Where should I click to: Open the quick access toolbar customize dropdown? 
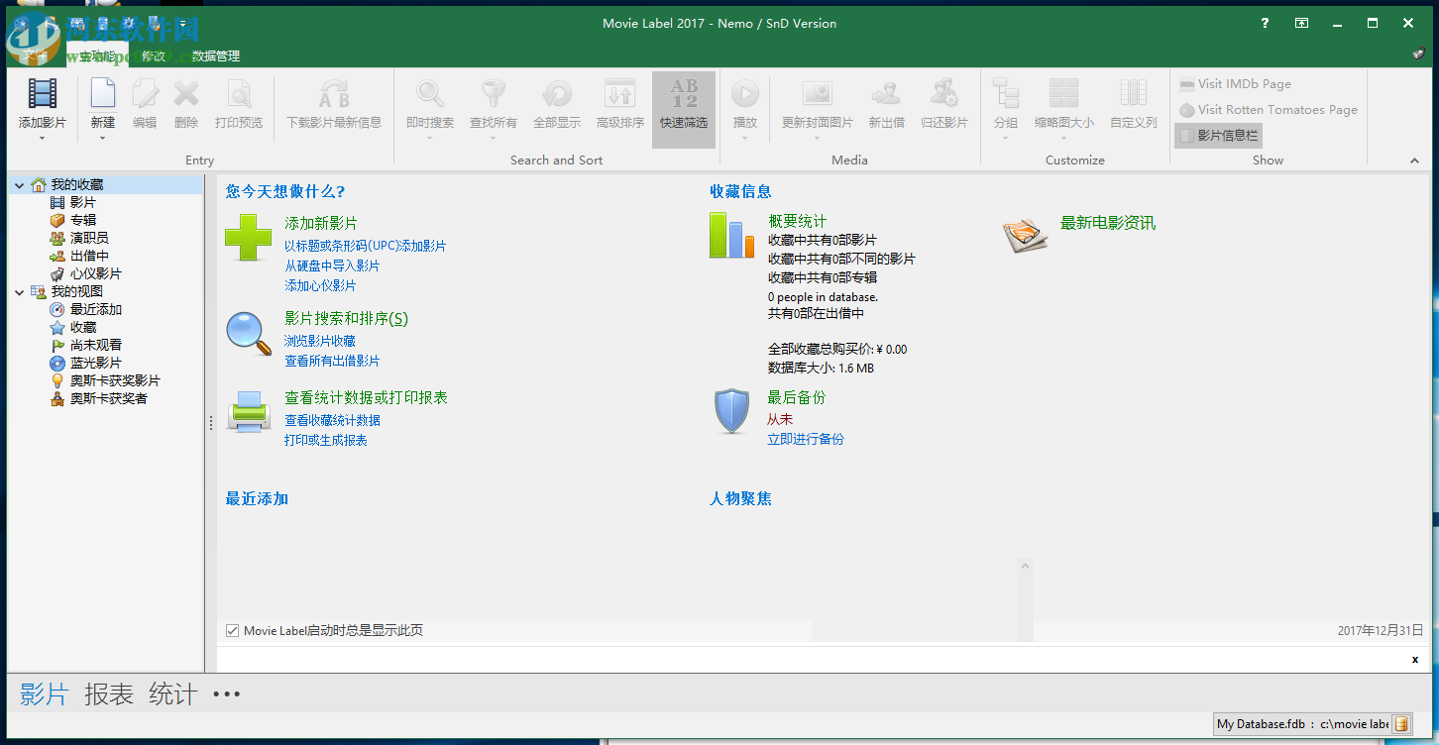click(183, 23)
